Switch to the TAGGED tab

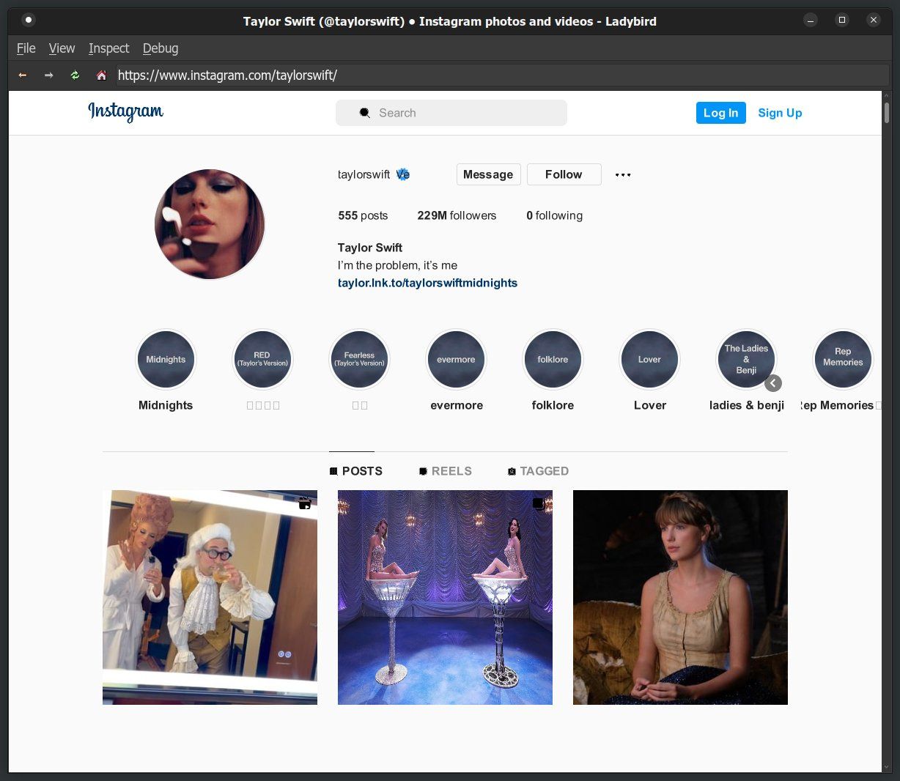539,471
